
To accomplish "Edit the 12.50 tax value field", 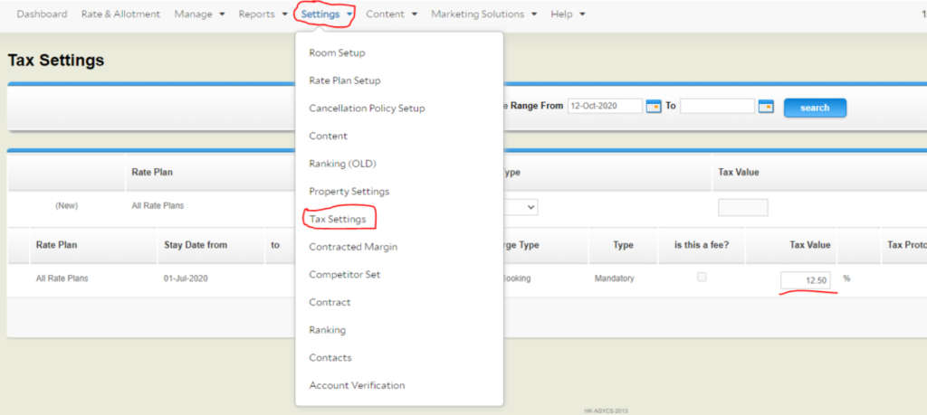I will 806,280.
